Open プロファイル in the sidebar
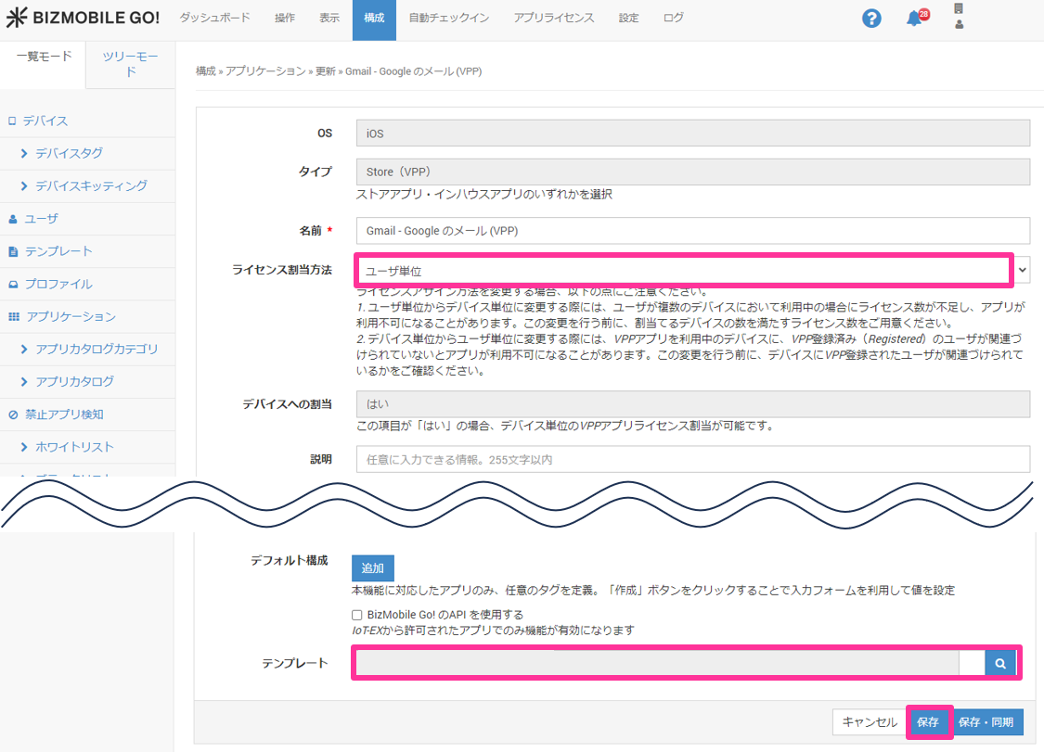 [58, 284]
